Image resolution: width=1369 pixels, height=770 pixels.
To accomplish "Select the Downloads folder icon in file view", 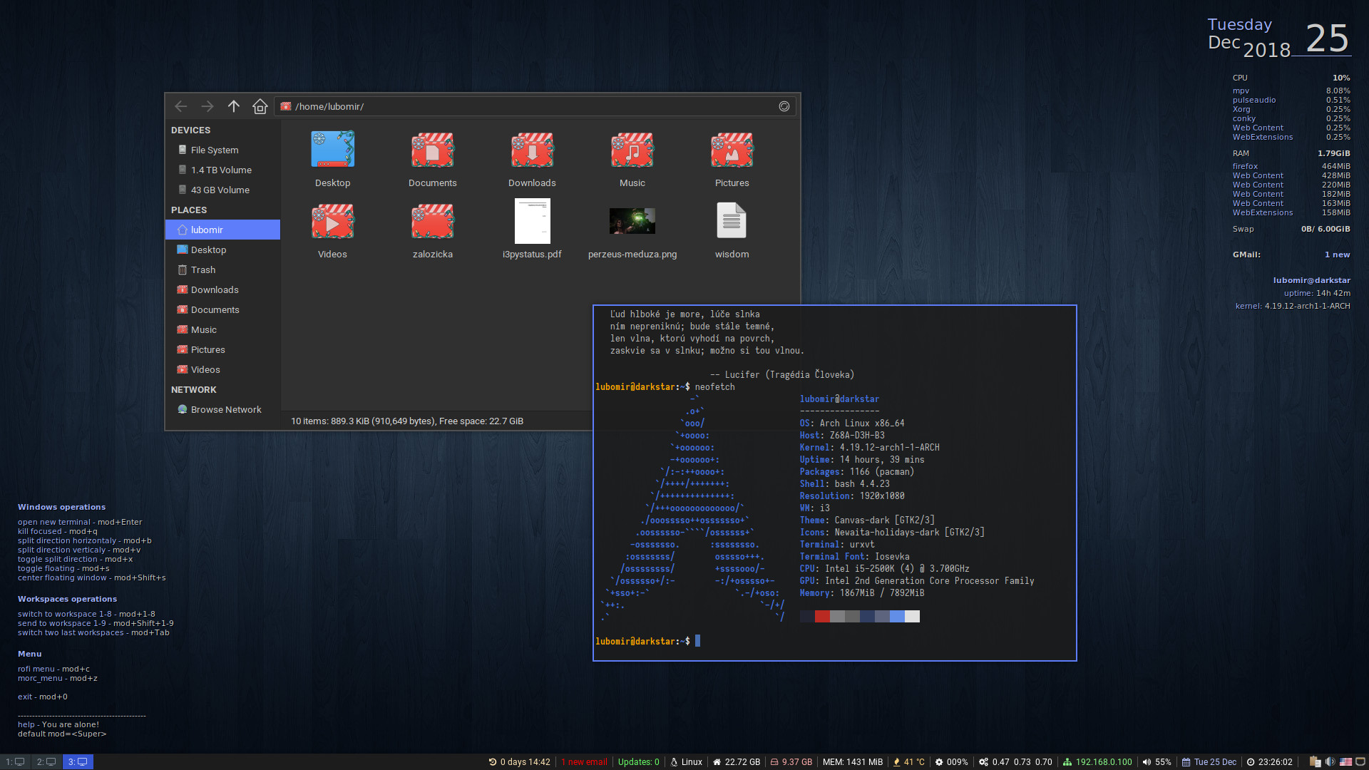I will point(532,150).
